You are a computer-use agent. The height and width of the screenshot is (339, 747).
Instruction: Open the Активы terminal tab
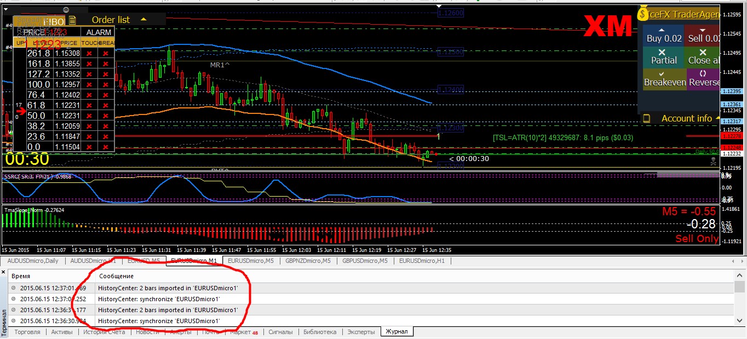point(62,332)
